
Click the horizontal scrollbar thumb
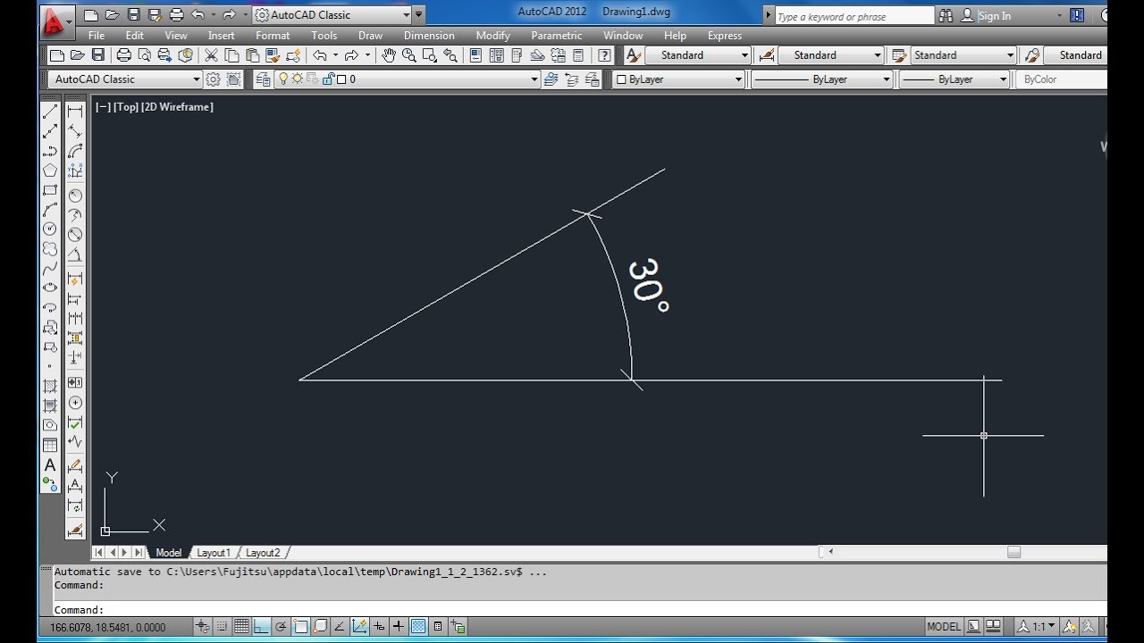1014,552
